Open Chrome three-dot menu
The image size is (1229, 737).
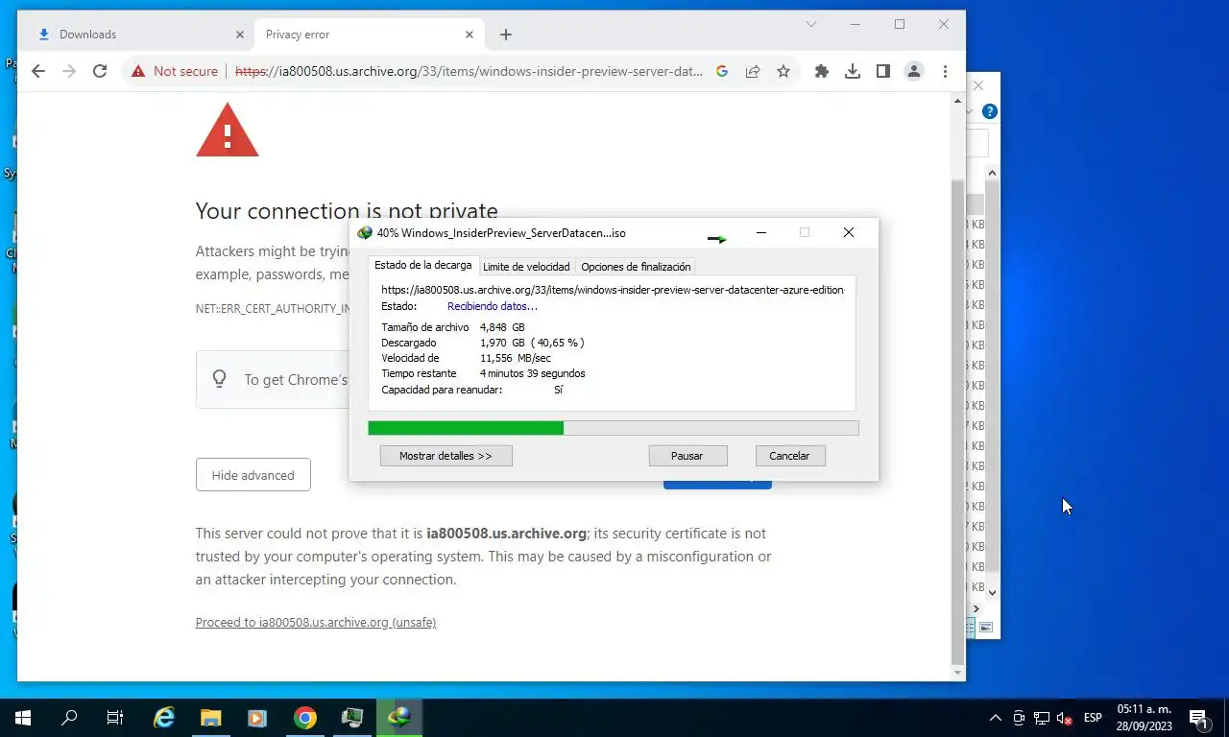coord(945,71)
